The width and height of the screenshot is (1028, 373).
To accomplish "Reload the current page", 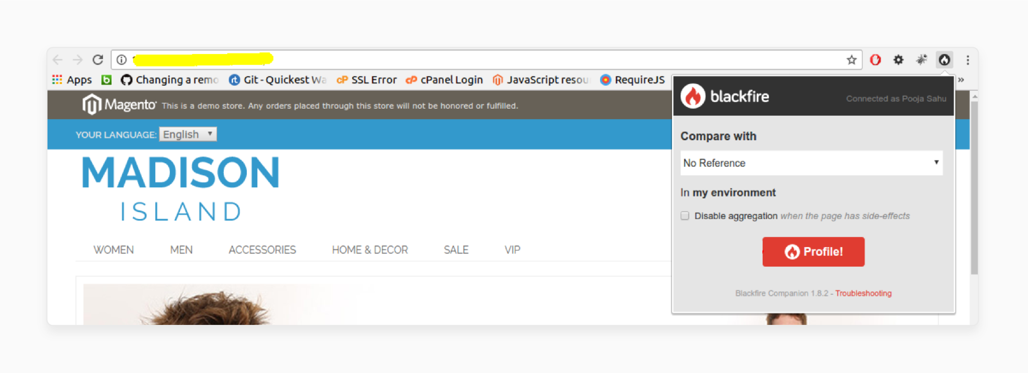I will 98,60.
